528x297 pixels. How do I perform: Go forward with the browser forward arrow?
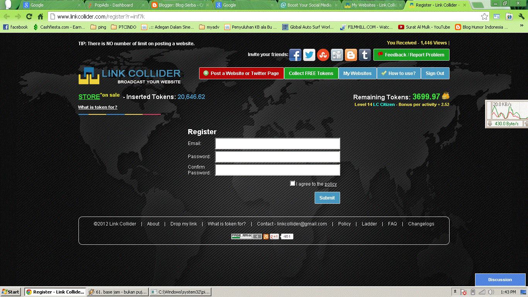click(x=18, y=17)
